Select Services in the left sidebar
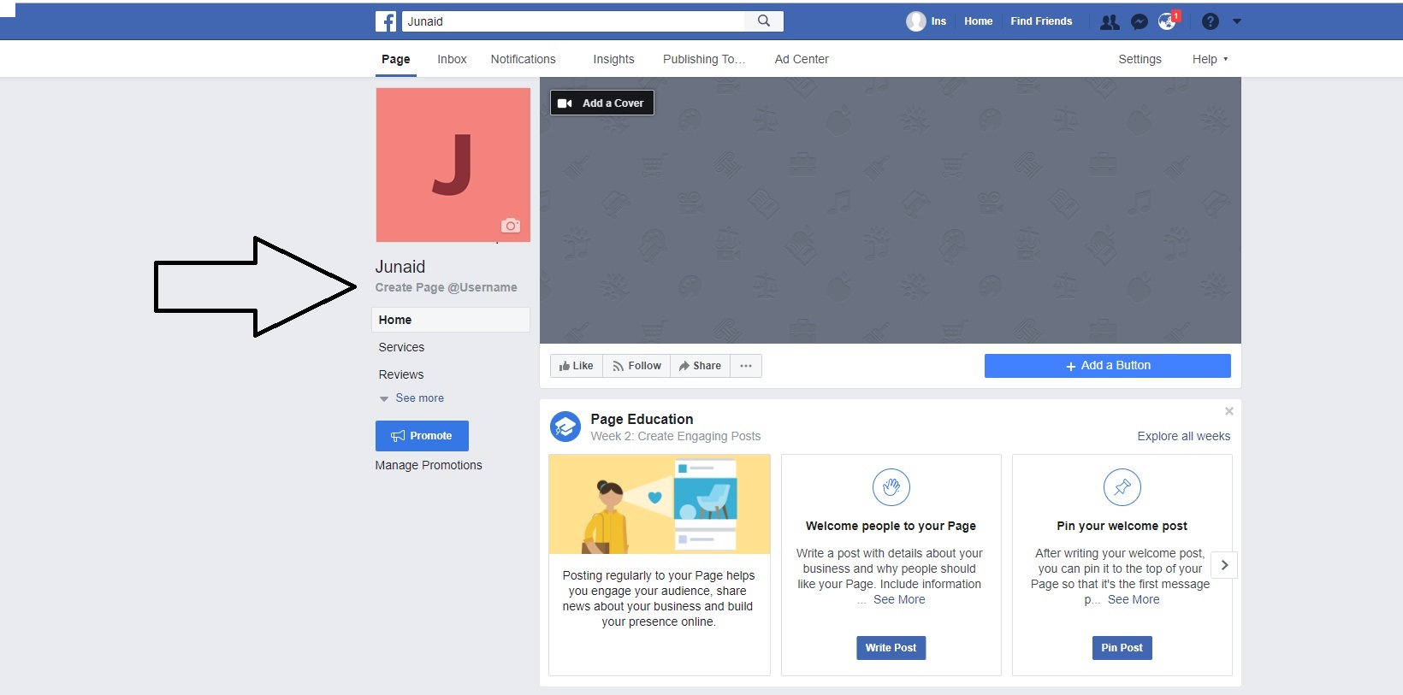Image resolution: width=1403 pixels, height=695 pixels. pyautogui.click(x=401, y=347)
